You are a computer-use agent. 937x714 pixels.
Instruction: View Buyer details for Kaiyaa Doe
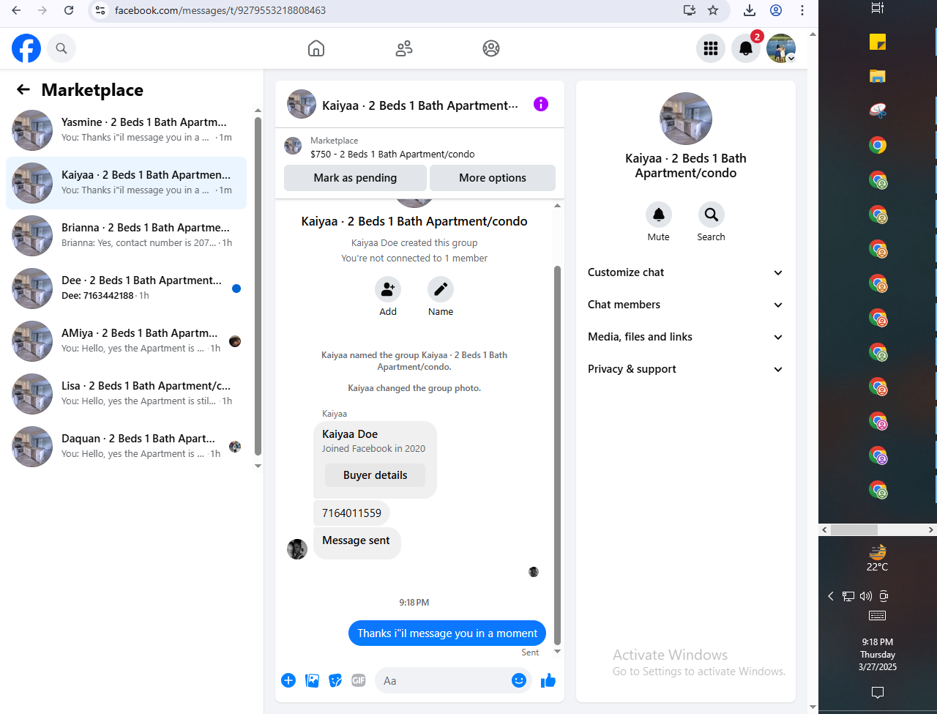coord(375,475)
